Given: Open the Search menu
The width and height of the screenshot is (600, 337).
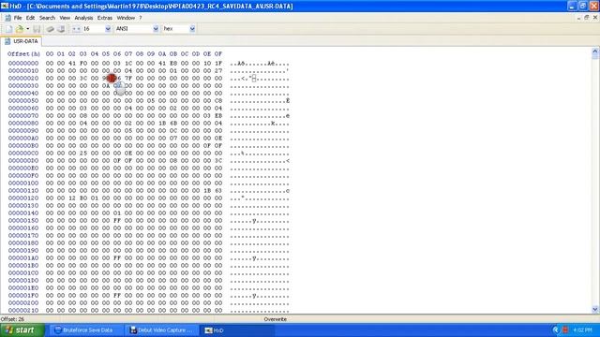Looking at the screenshot, I should (x=47, y=18).
